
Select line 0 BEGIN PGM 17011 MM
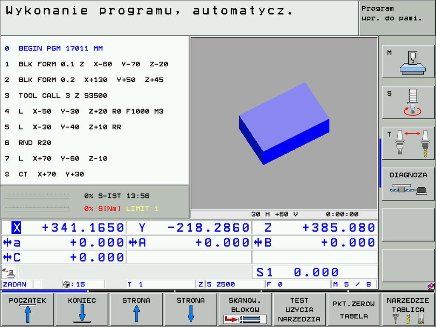click(54, 49)
